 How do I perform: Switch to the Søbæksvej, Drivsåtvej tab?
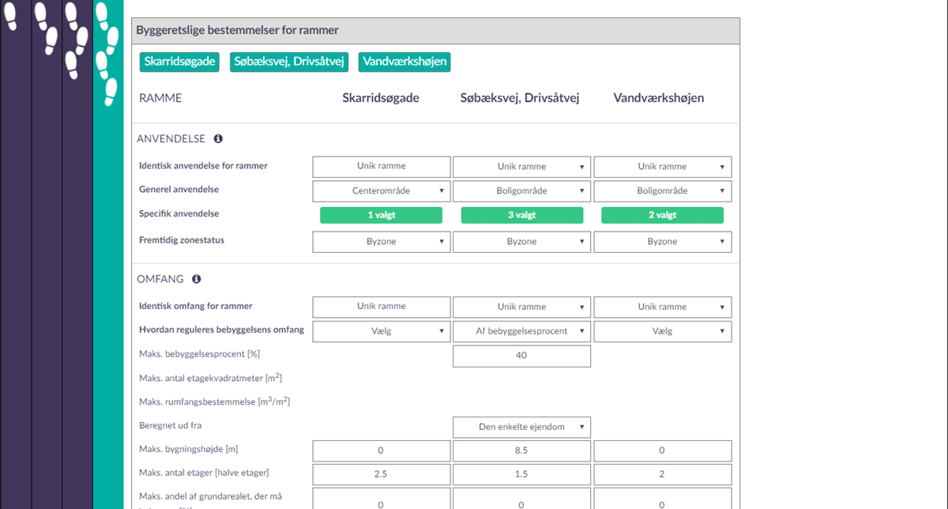tap(290, 62)
